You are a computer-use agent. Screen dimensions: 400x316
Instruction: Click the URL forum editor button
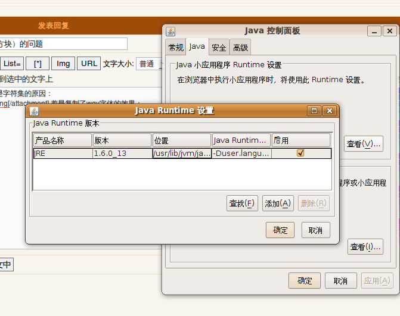89,64
